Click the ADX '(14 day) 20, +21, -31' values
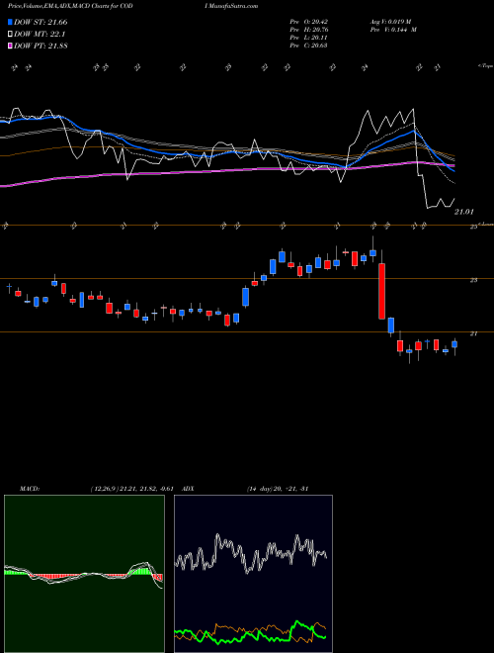The width and height of the screenshot is (494, 653). [x=278, y=489]
